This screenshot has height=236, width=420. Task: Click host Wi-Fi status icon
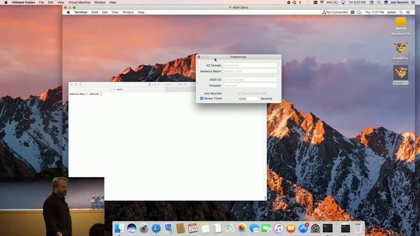pos(322,3)
